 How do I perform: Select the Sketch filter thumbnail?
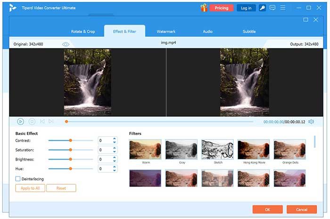(x=217, y=149)
